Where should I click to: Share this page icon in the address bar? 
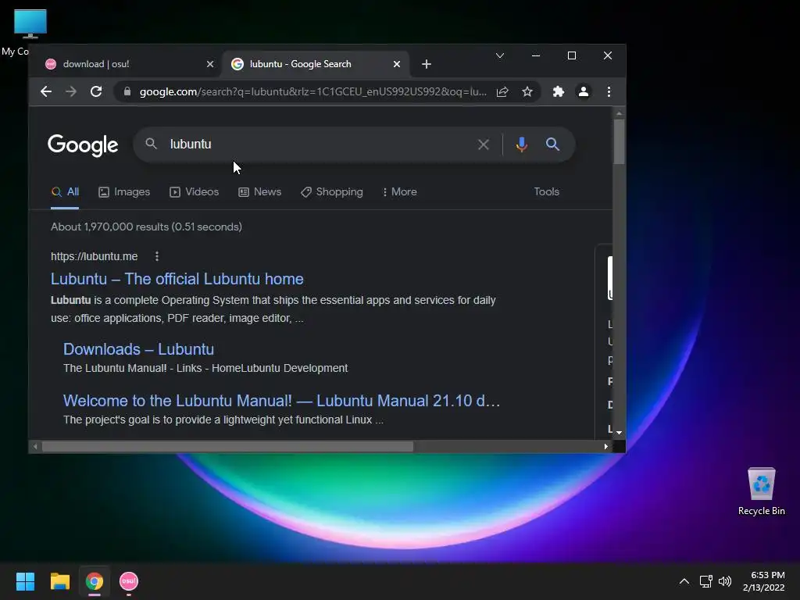(502, 92)
